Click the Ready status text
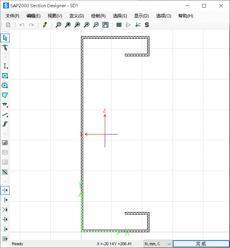This screenshot has height=248, width=230. [x=18, y=244]
